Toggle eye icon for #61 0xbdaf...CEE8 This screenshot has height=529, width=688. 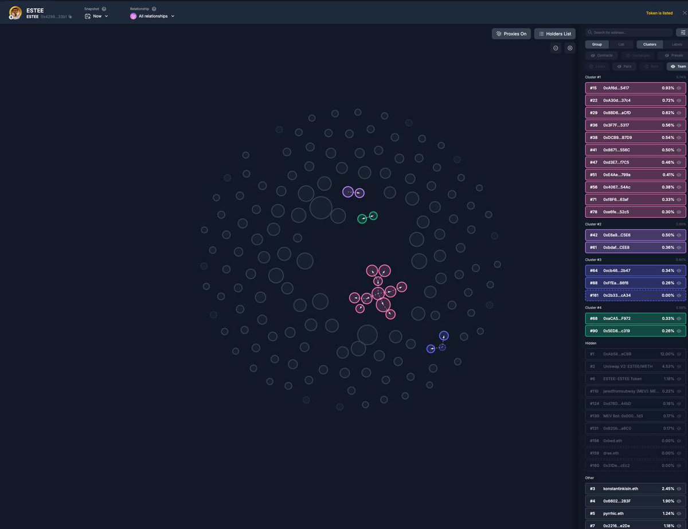[679, 248]
